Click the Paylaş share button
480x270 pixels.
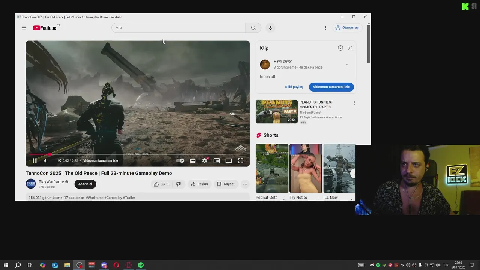[x=199, y=184]
